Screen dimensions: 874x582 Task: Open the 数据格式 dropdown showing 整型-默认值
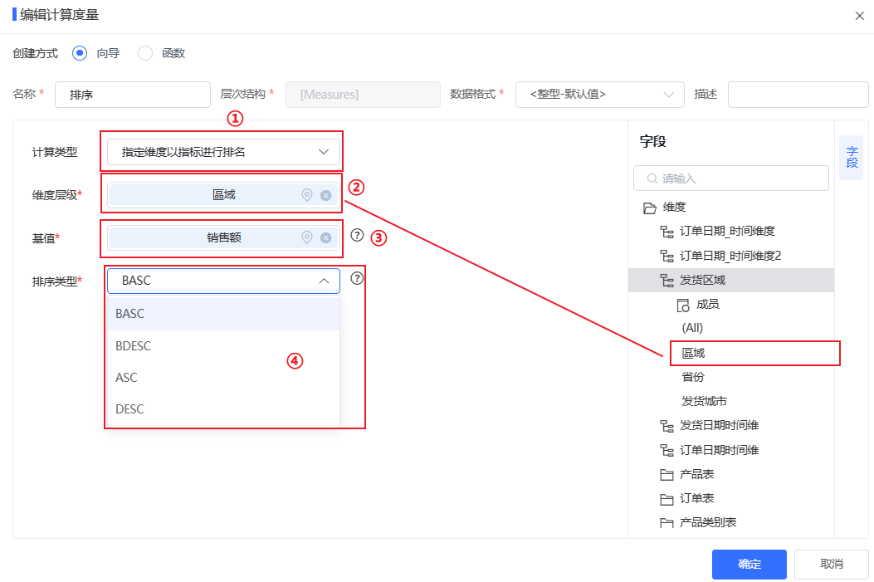pos(600,95)
